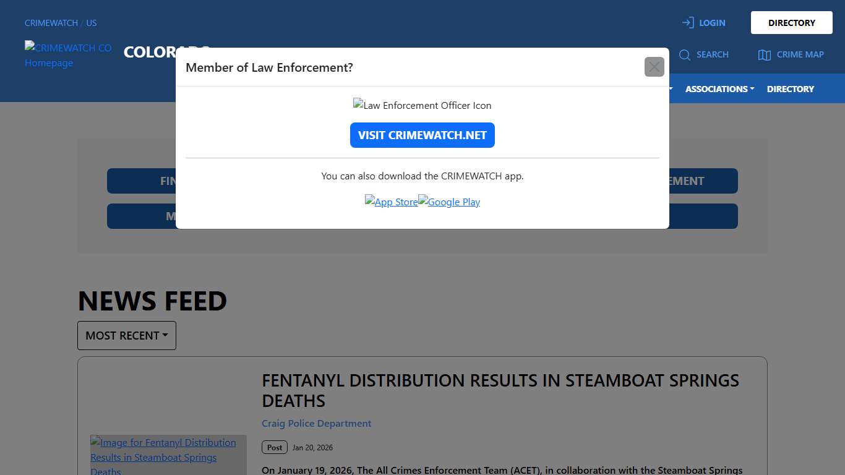
Task: Open the App Store badge link
Action: coord(391,202)
